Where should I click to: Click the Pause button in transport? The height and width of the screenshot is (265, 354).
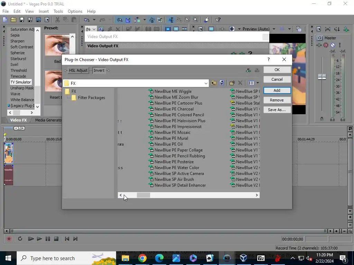coord(48,239)
